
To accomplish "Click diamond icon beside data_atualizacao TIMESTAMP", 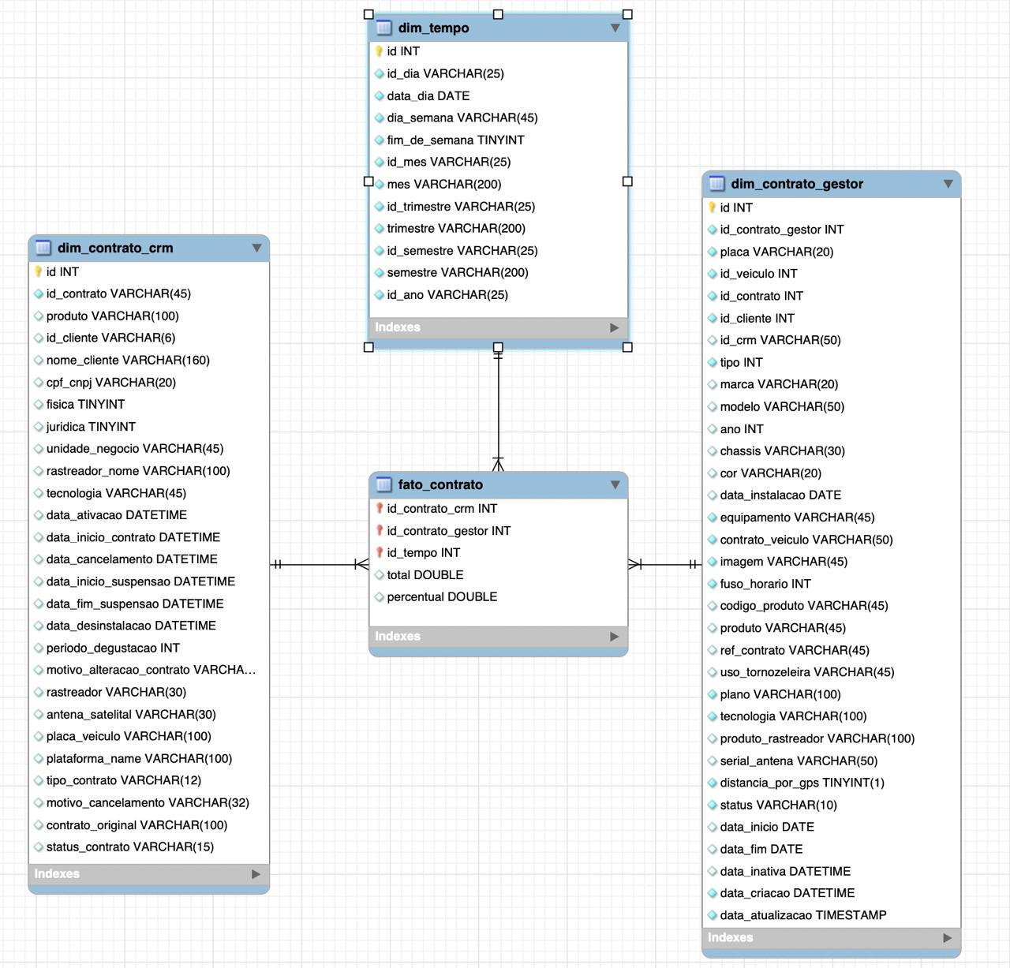I will [x=713, y=915].
